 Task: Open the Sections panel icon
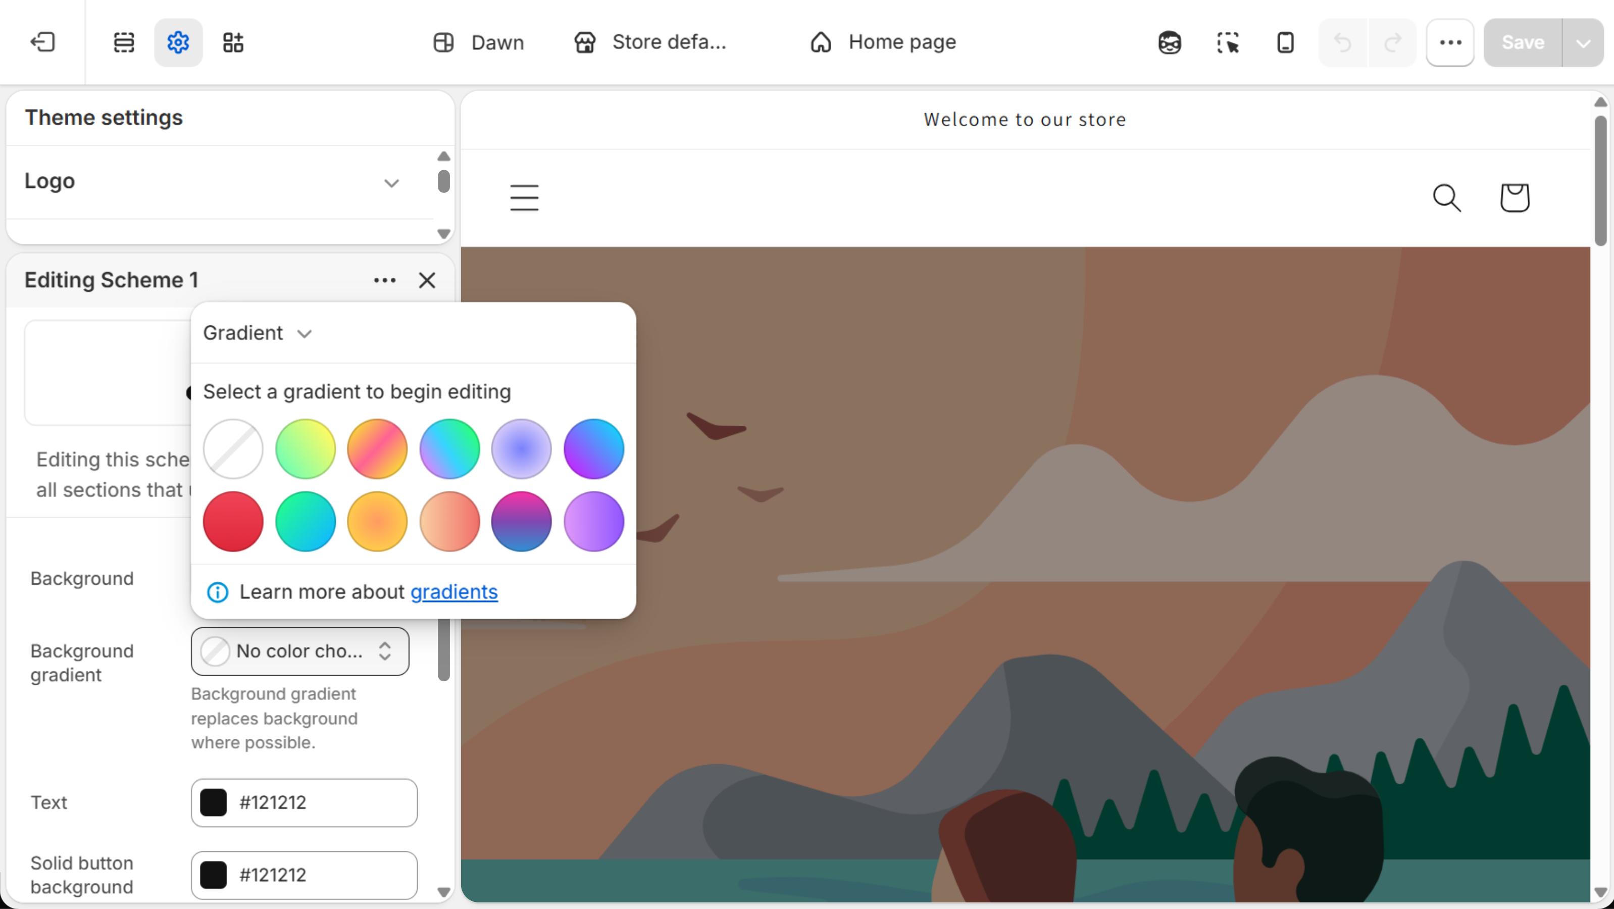point(123,42)
